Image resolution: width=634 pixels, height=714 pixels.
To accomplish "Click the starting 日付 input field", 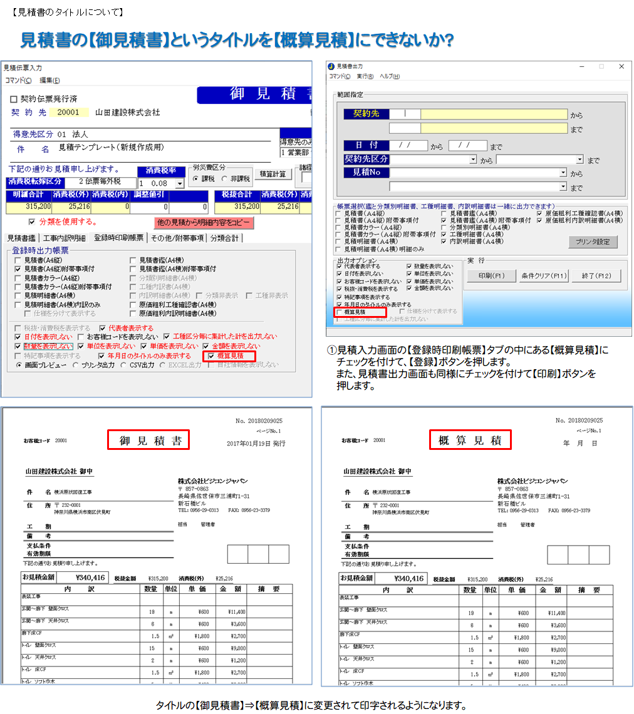I will click(x=407, y=145).
